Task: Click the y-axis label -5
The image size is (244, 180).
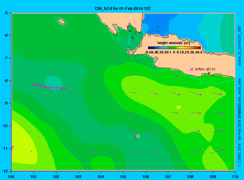Action: coord(6,13)
